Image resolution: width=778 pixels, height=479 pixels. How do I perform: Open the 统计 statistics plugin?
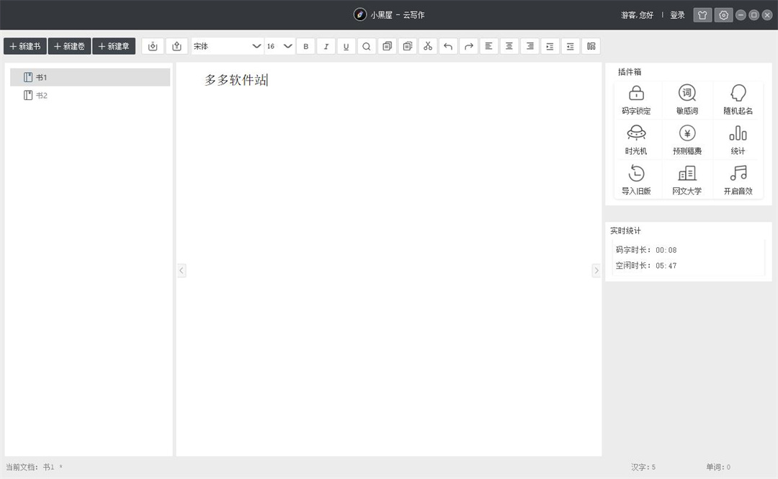pyautogui.click(x=738, y=140)
